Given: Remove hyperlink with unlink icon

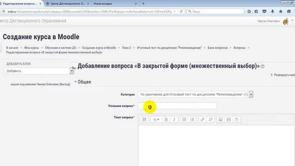Looking at the screenshot, I should tap(211, 119).
